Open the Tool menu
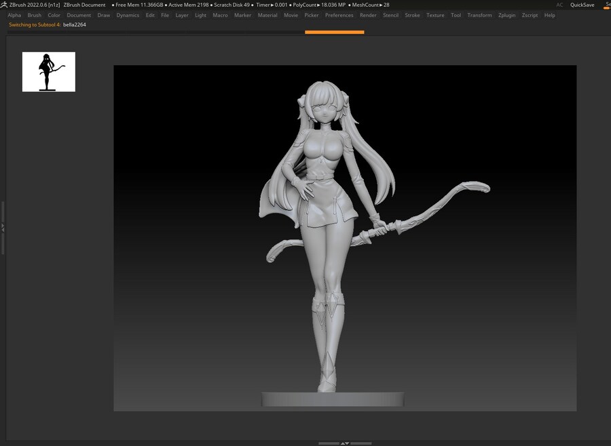The image size is (611, 446). coord(456,15)
